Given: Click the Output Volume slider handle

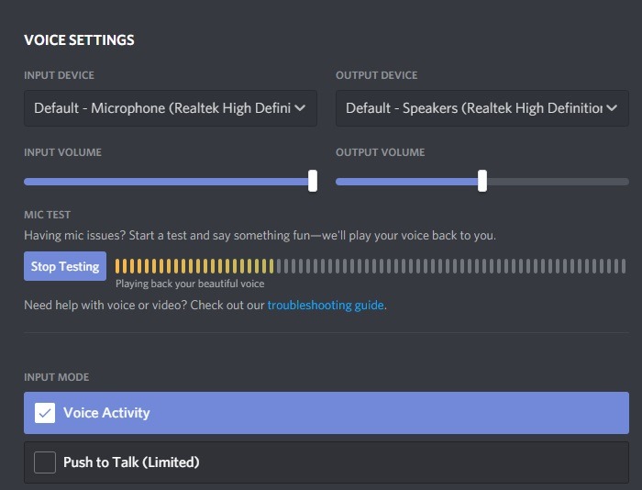Looking at the screenshot, I should click(482, 181).
